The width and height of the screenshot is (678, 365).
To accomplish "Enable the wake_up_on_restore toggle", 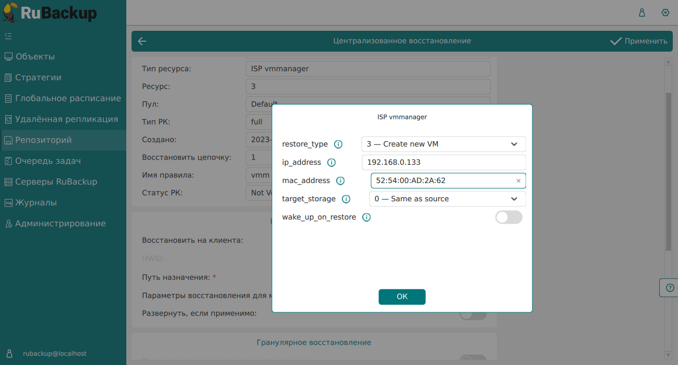I will tap(508, 217).
